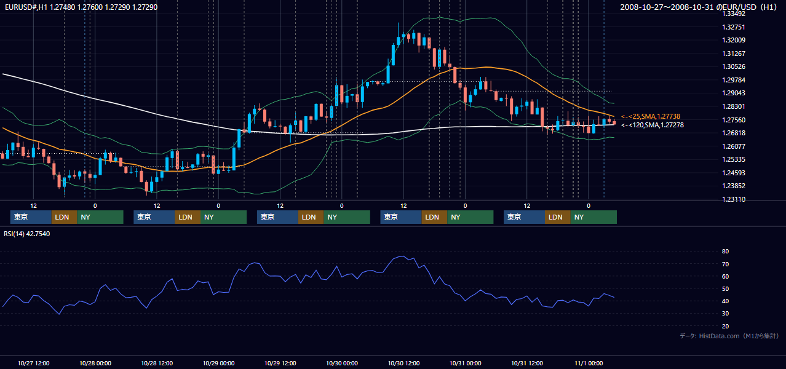Click the HistData.com data source credit
The height and width of the screenshot is (369, 786).
click(729, 336)
